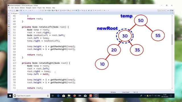Open the External Tools dropdown arrow
Image resolution: width=182 pixels, height=102 pixels.
[58, 10]
